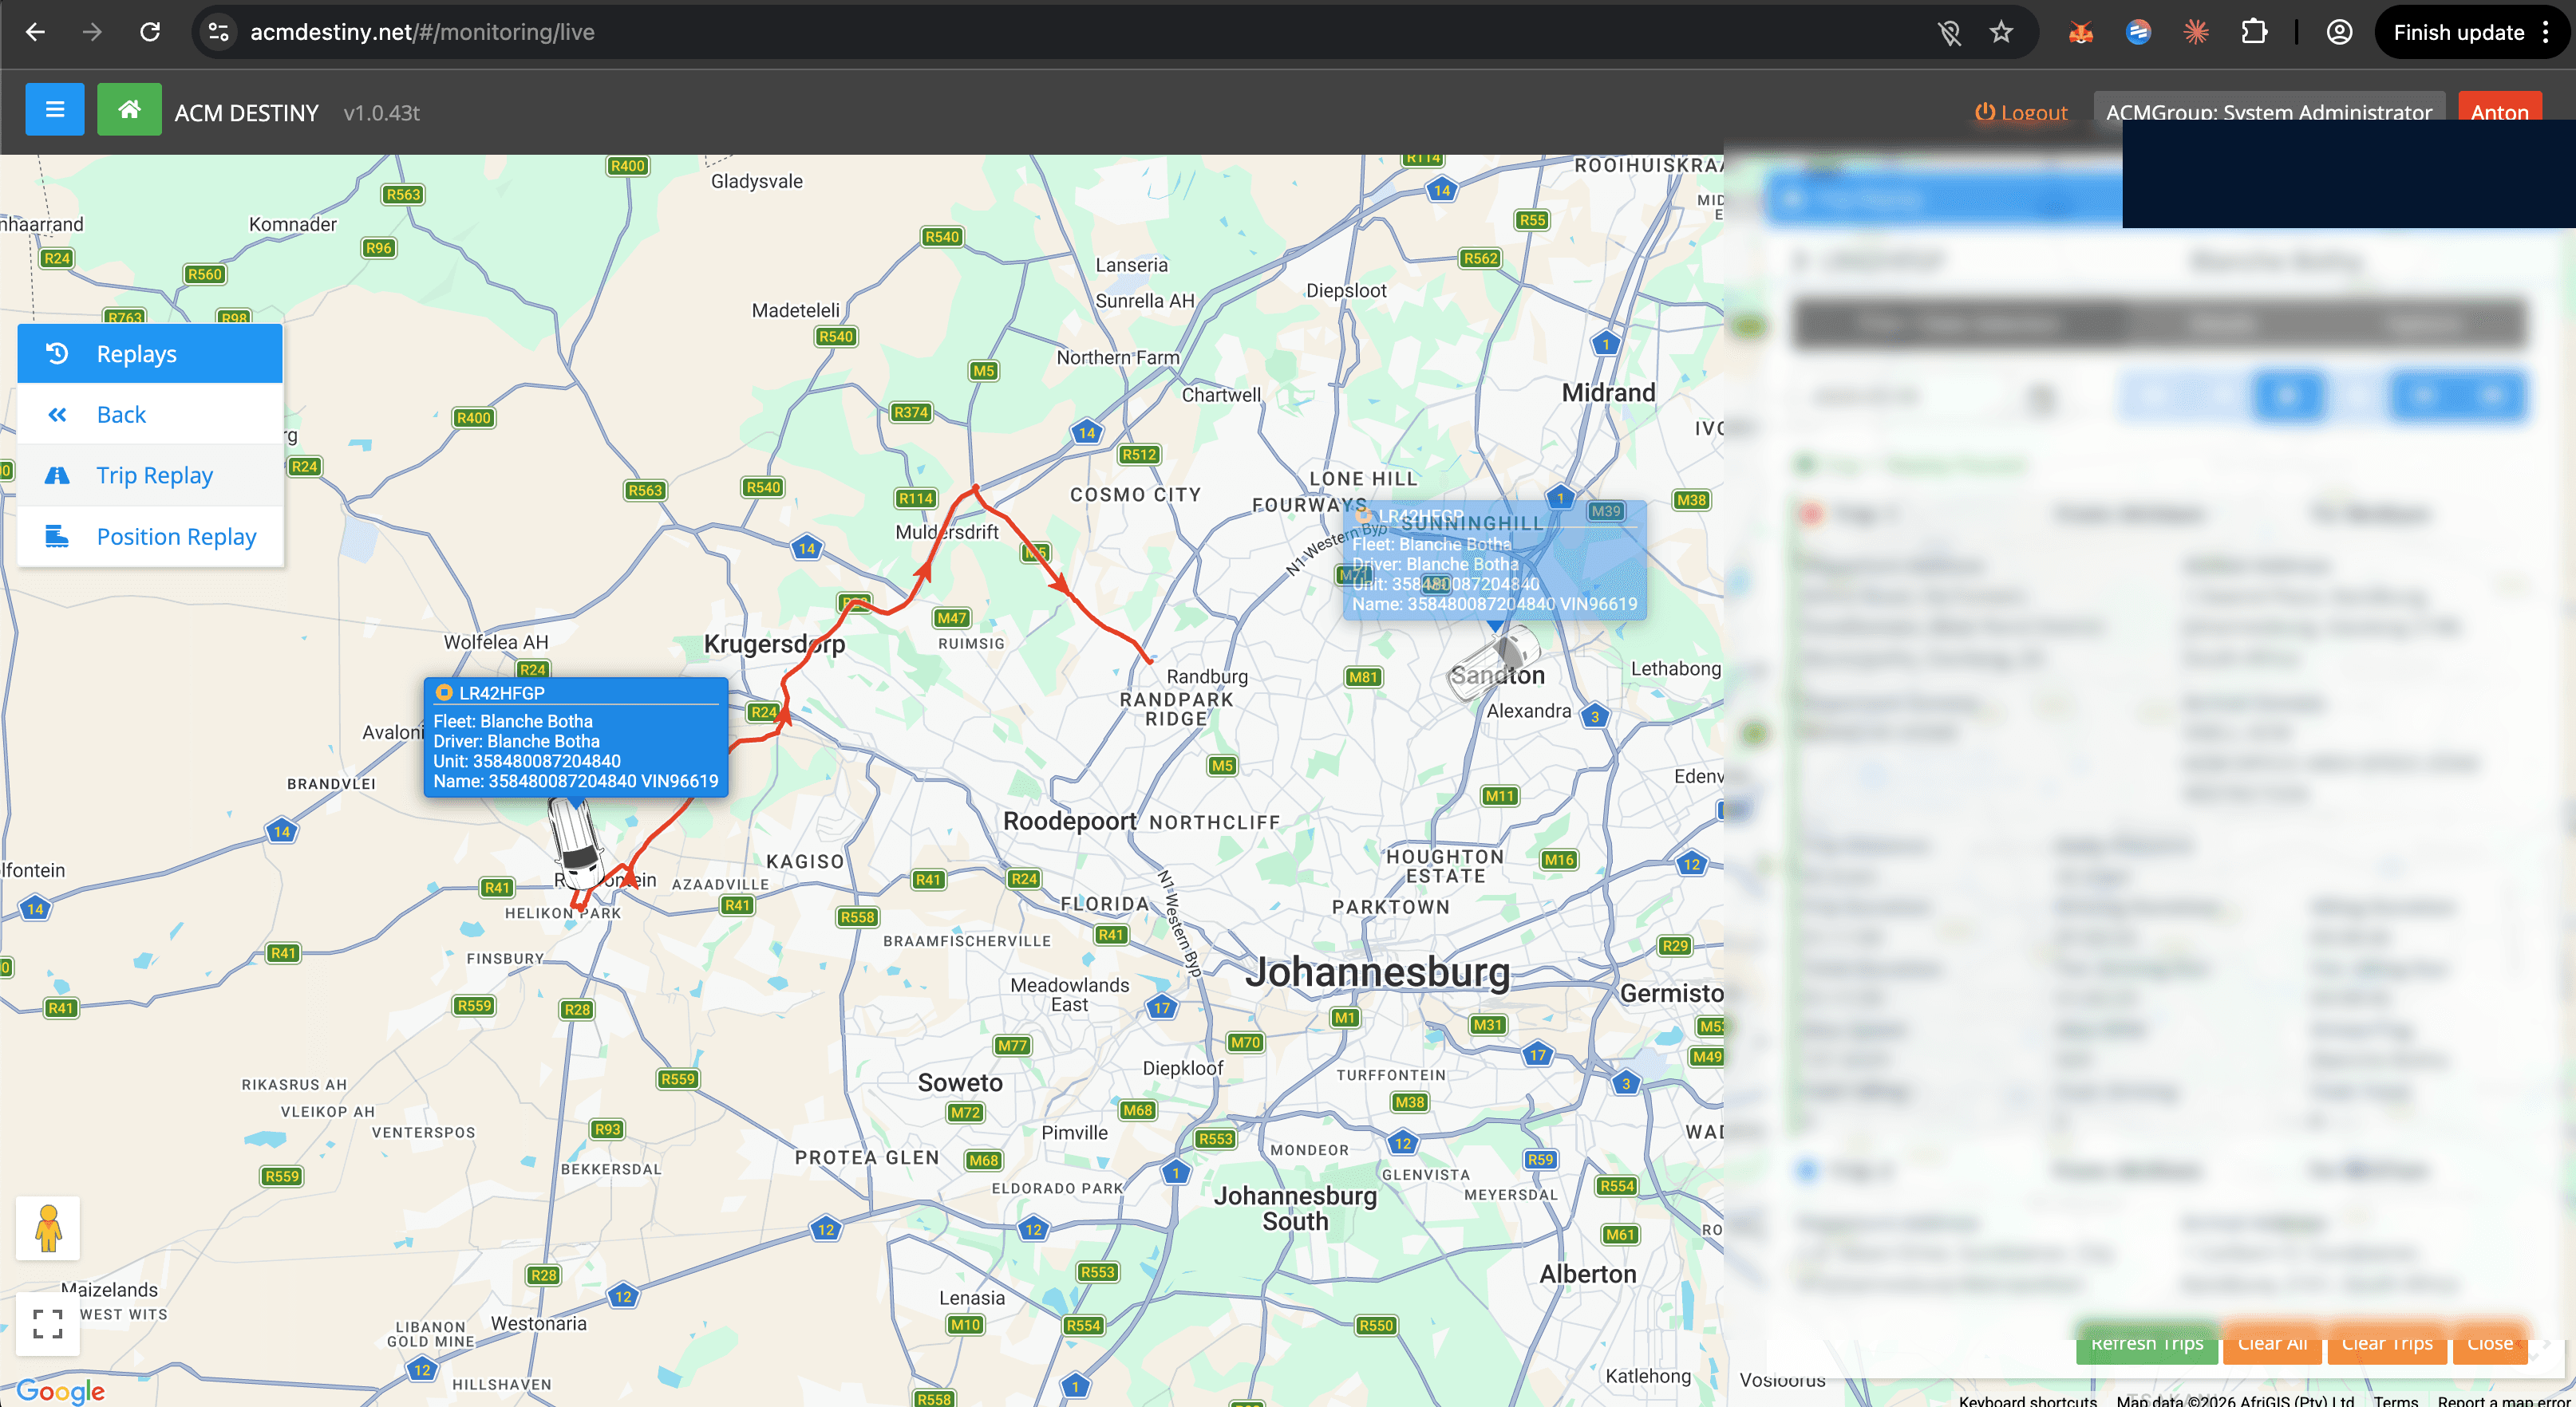This screenshot has height=1407, width=2576.
Task: Open the map Keyboard shortcuts
Action: [x=2027, y=1400]
